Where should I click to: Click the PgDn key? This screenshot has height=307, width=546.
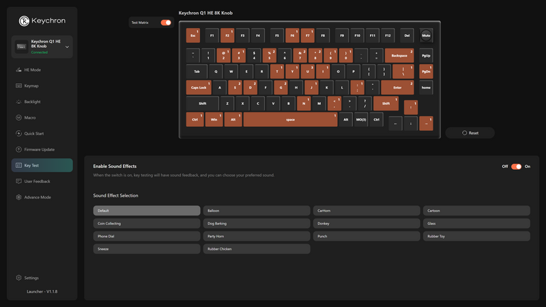coord(426,72)
